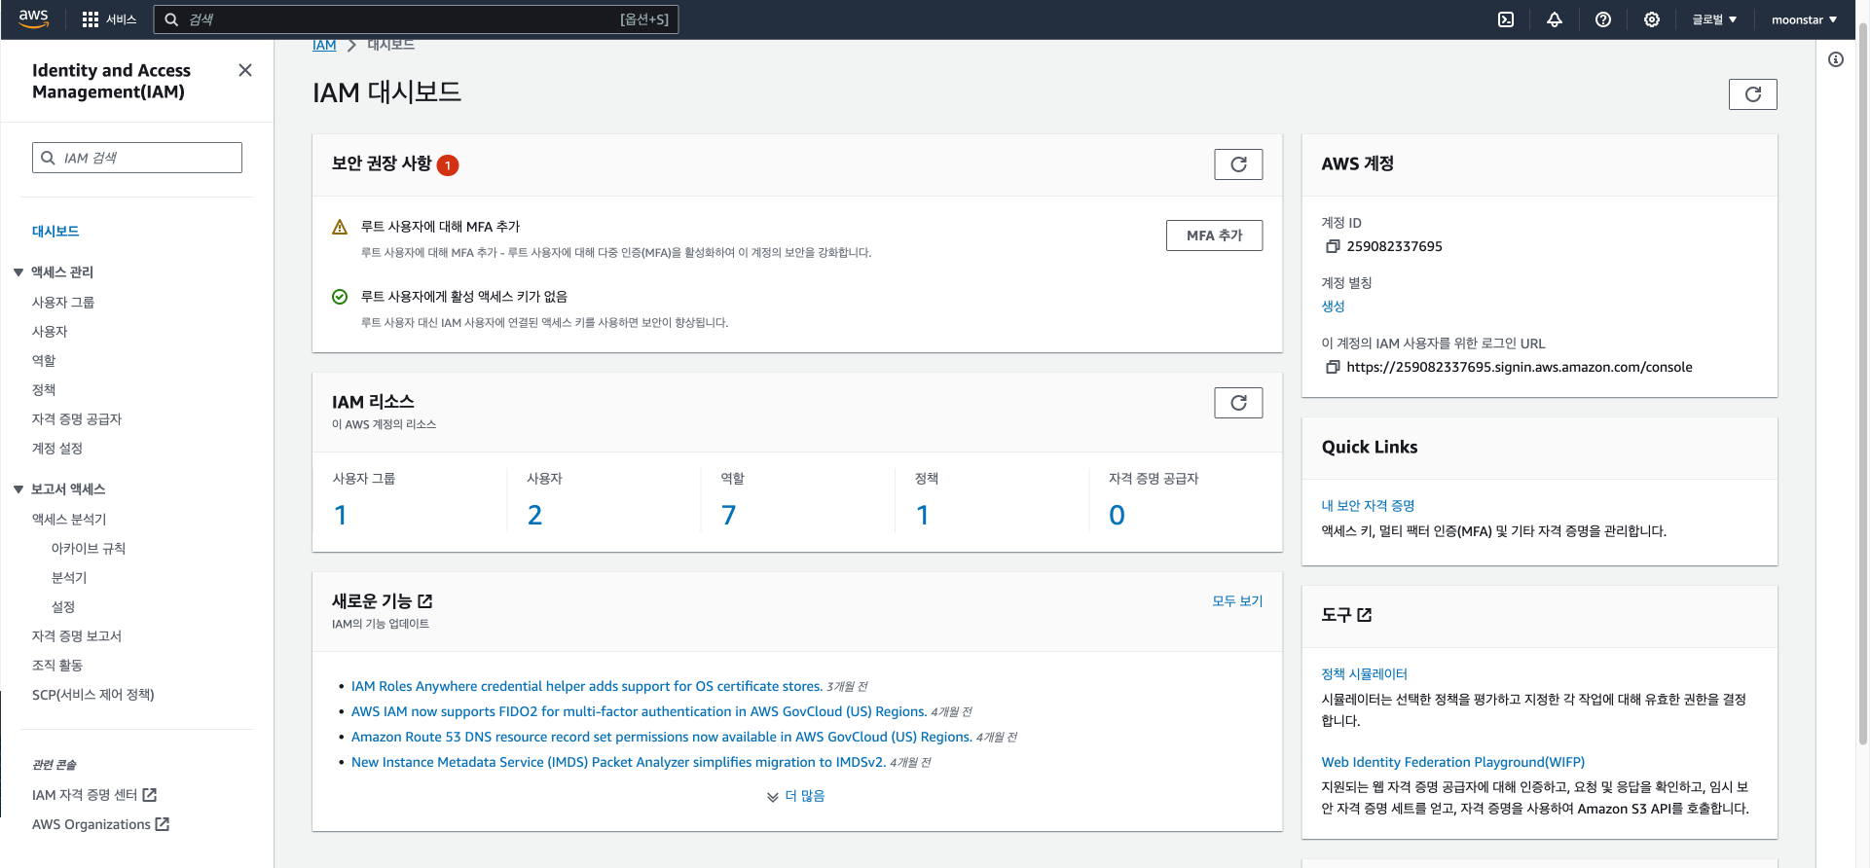Screen dimensions: 1870x868
Task: Click user count 2
Action: point(534,515)
